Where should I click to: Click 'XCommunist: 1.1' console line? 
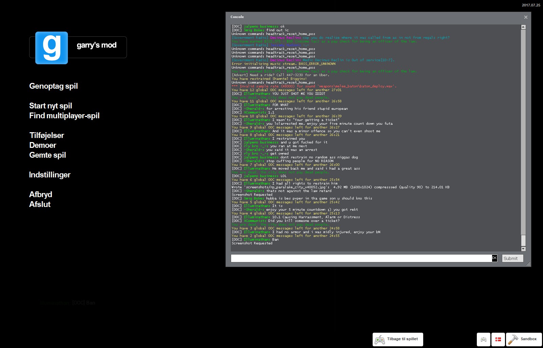pyautogui.click(x=253, y=112)
